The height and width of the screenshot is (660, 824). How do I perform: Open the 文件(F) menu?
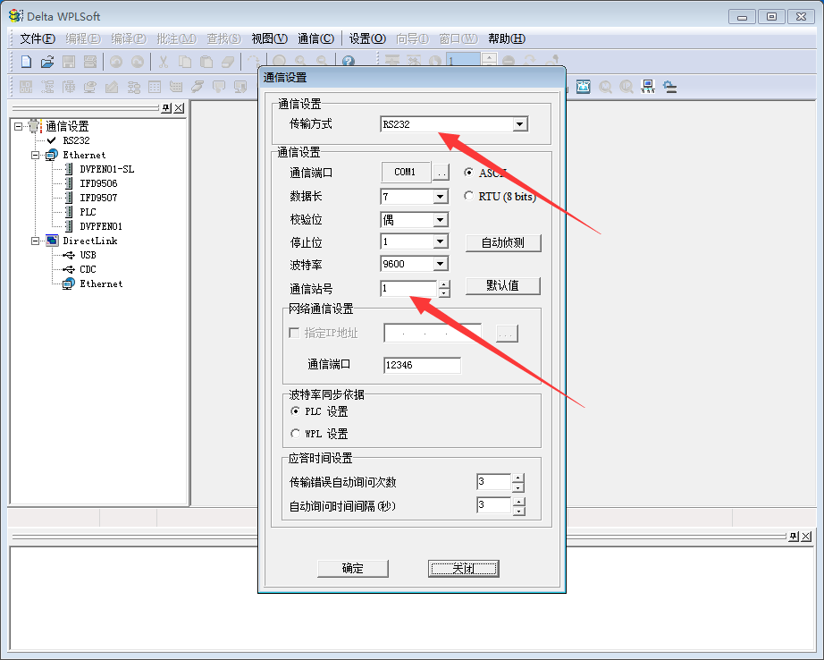tap(38, 38)
